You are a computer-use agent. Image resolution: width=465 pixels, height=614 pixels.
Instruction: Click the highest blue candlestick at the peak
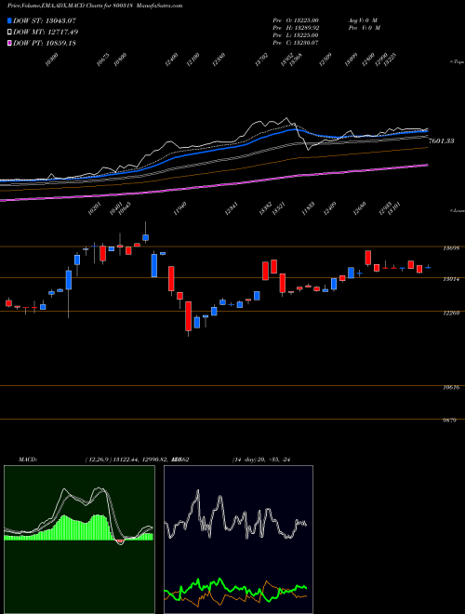[x=146, y=237]
